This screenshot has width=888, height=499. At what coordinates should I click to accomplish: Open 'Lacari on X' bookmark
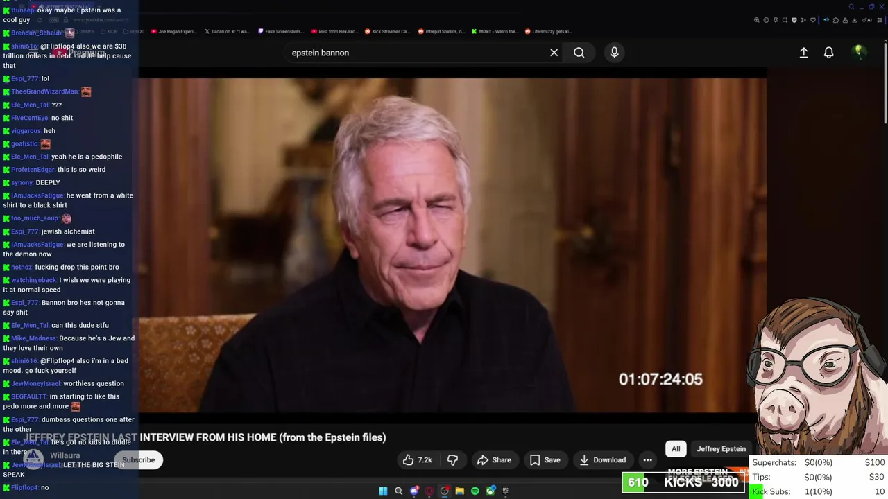pyautogui.click(x=228, y=31)
